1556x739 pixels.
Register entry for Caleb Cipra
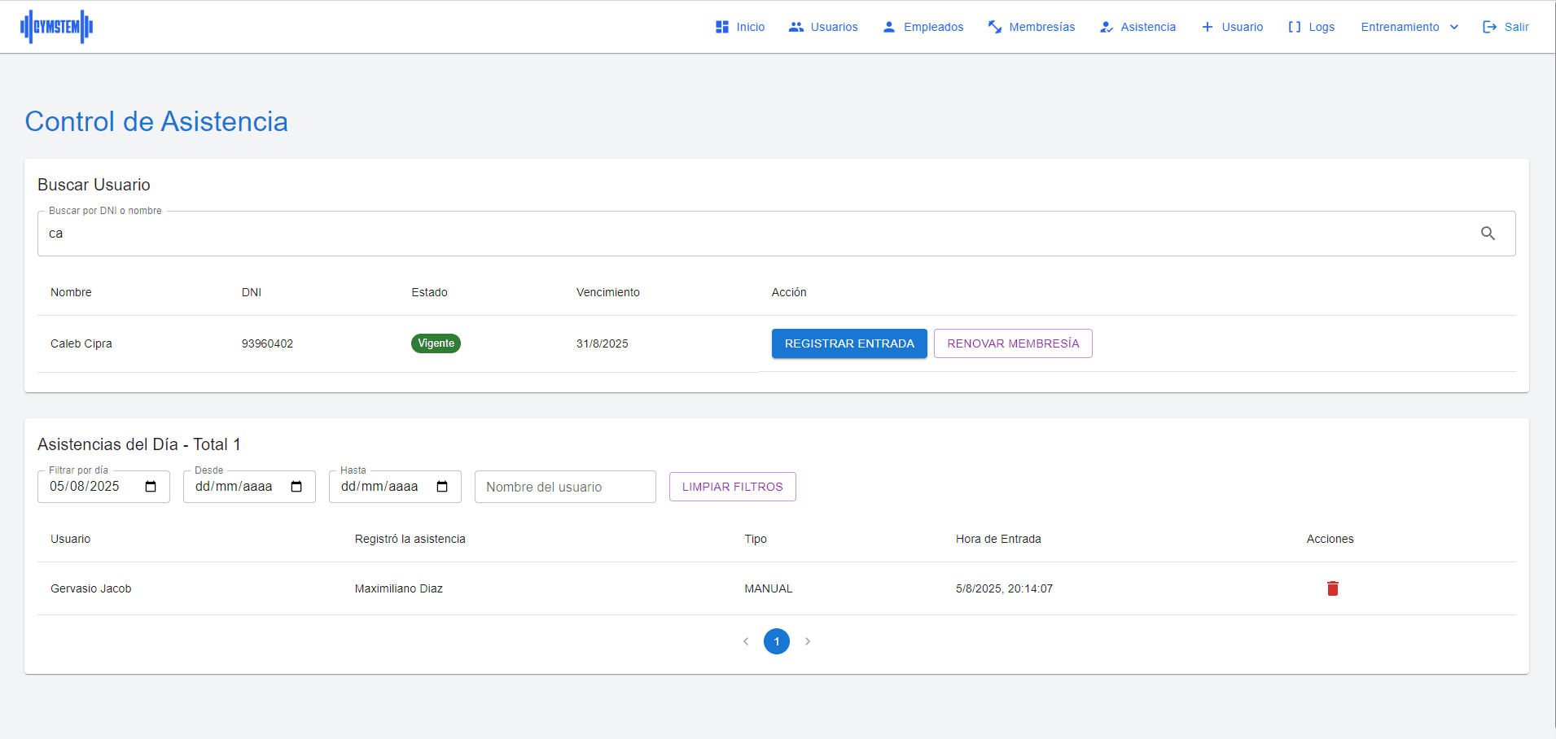coord(849,343)
